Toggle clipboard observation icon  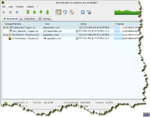(58, 12)
